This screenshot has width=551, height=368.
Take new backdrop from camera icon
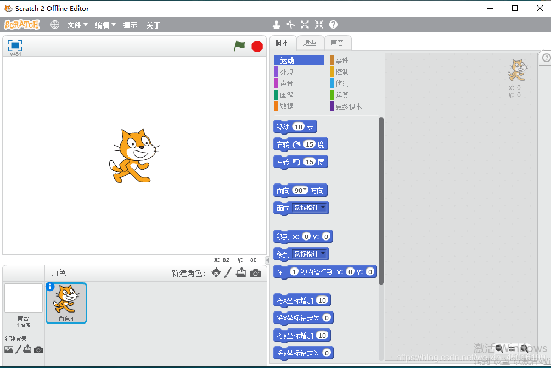[38, 350]
